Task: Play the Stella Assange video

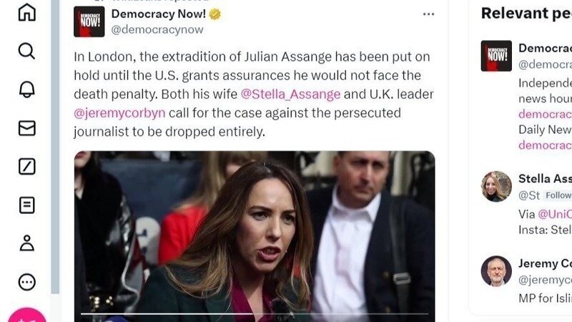Action: 255,236
